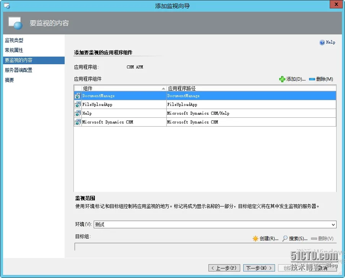Image resolution: width=345 pixels, height=278 pixels.
Task: Sort by the 组件 column header
Action: pyautogui.click(x=124, y=88)
